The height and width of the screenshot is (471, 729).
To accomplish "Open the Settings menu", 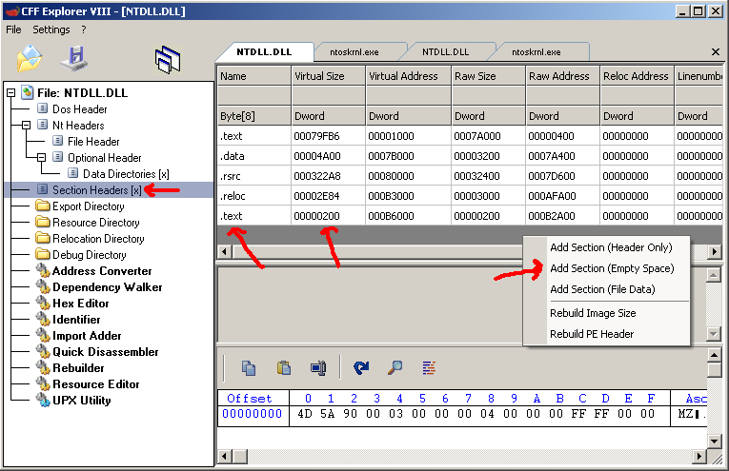I will click(51, 29).
